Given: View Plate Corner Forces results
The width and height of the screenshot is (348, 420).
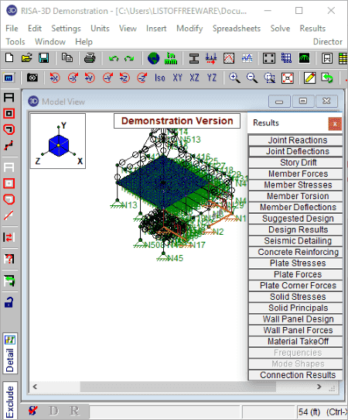Looking at the screenshot, I should pos(295,285).
